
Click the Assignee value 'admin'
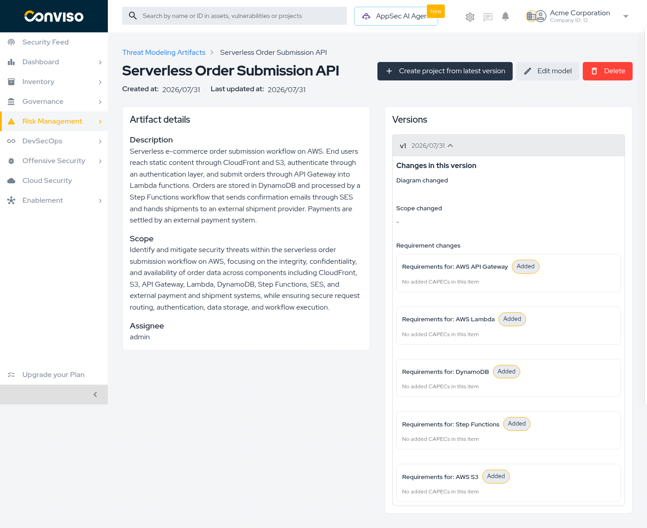tap(140, 337)
